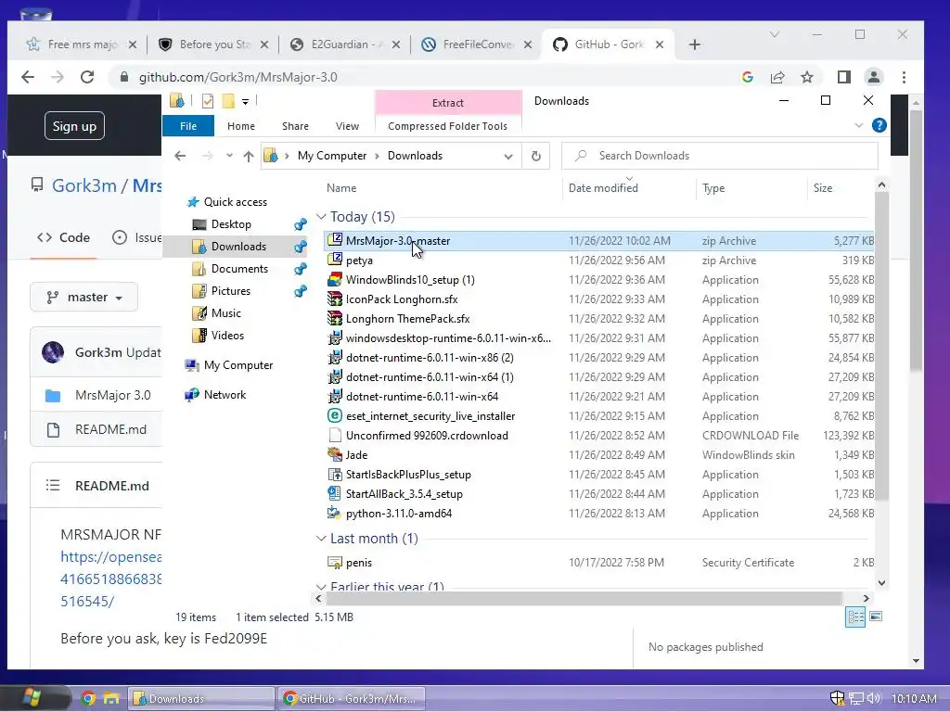
Task: Select the petya zip archive
Action: tap(359, 261)
